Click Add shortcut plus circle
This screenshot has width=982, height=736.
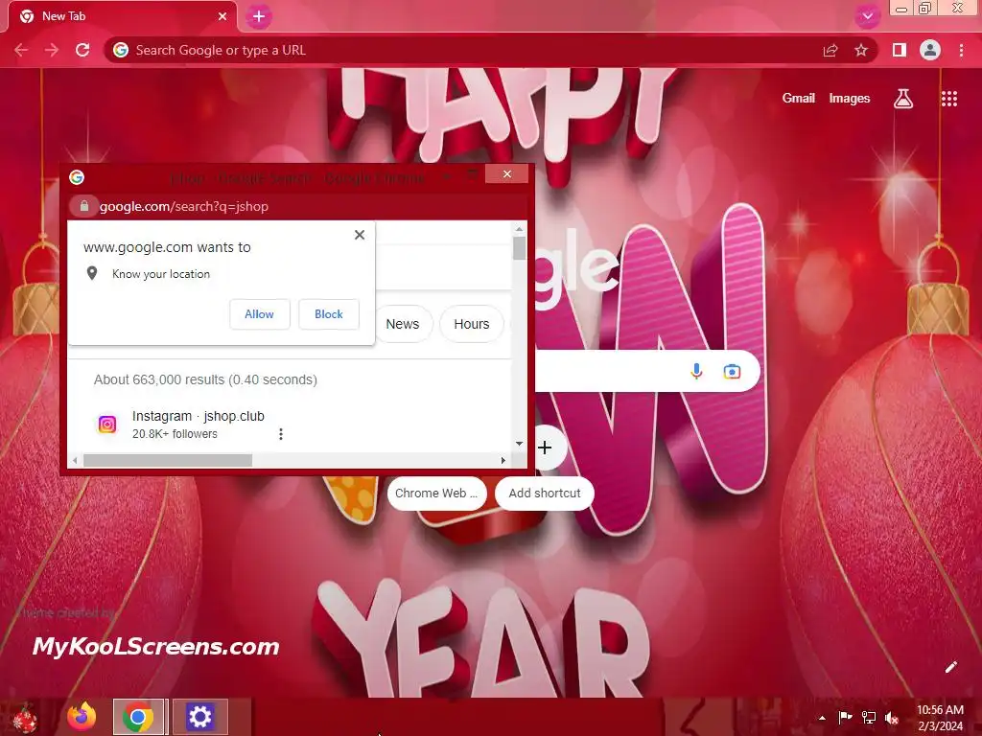(545, 448)
